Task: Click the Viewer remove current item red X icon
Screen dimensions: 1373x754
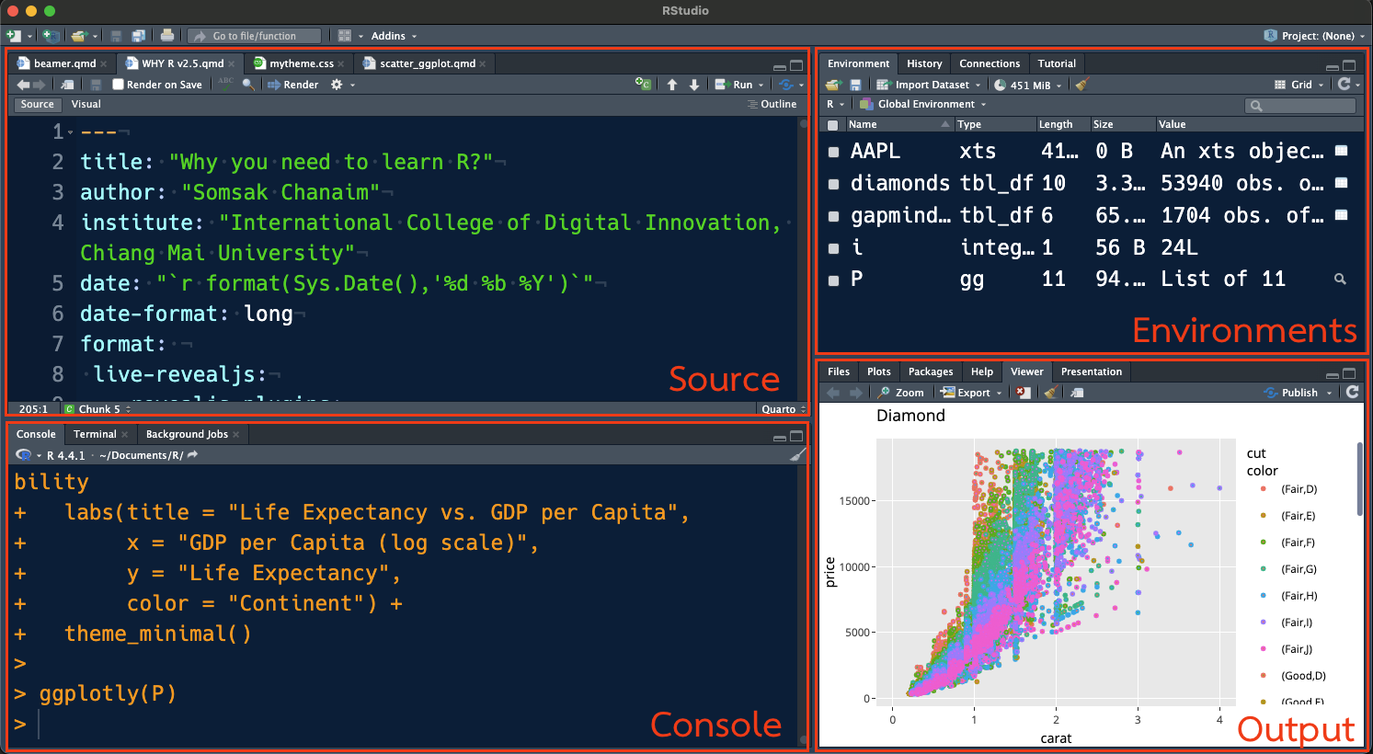Action: [1023, 393]
